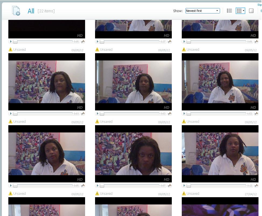
Task: Open trim tool for the 6:53 clip
Action: click(256, 113)
